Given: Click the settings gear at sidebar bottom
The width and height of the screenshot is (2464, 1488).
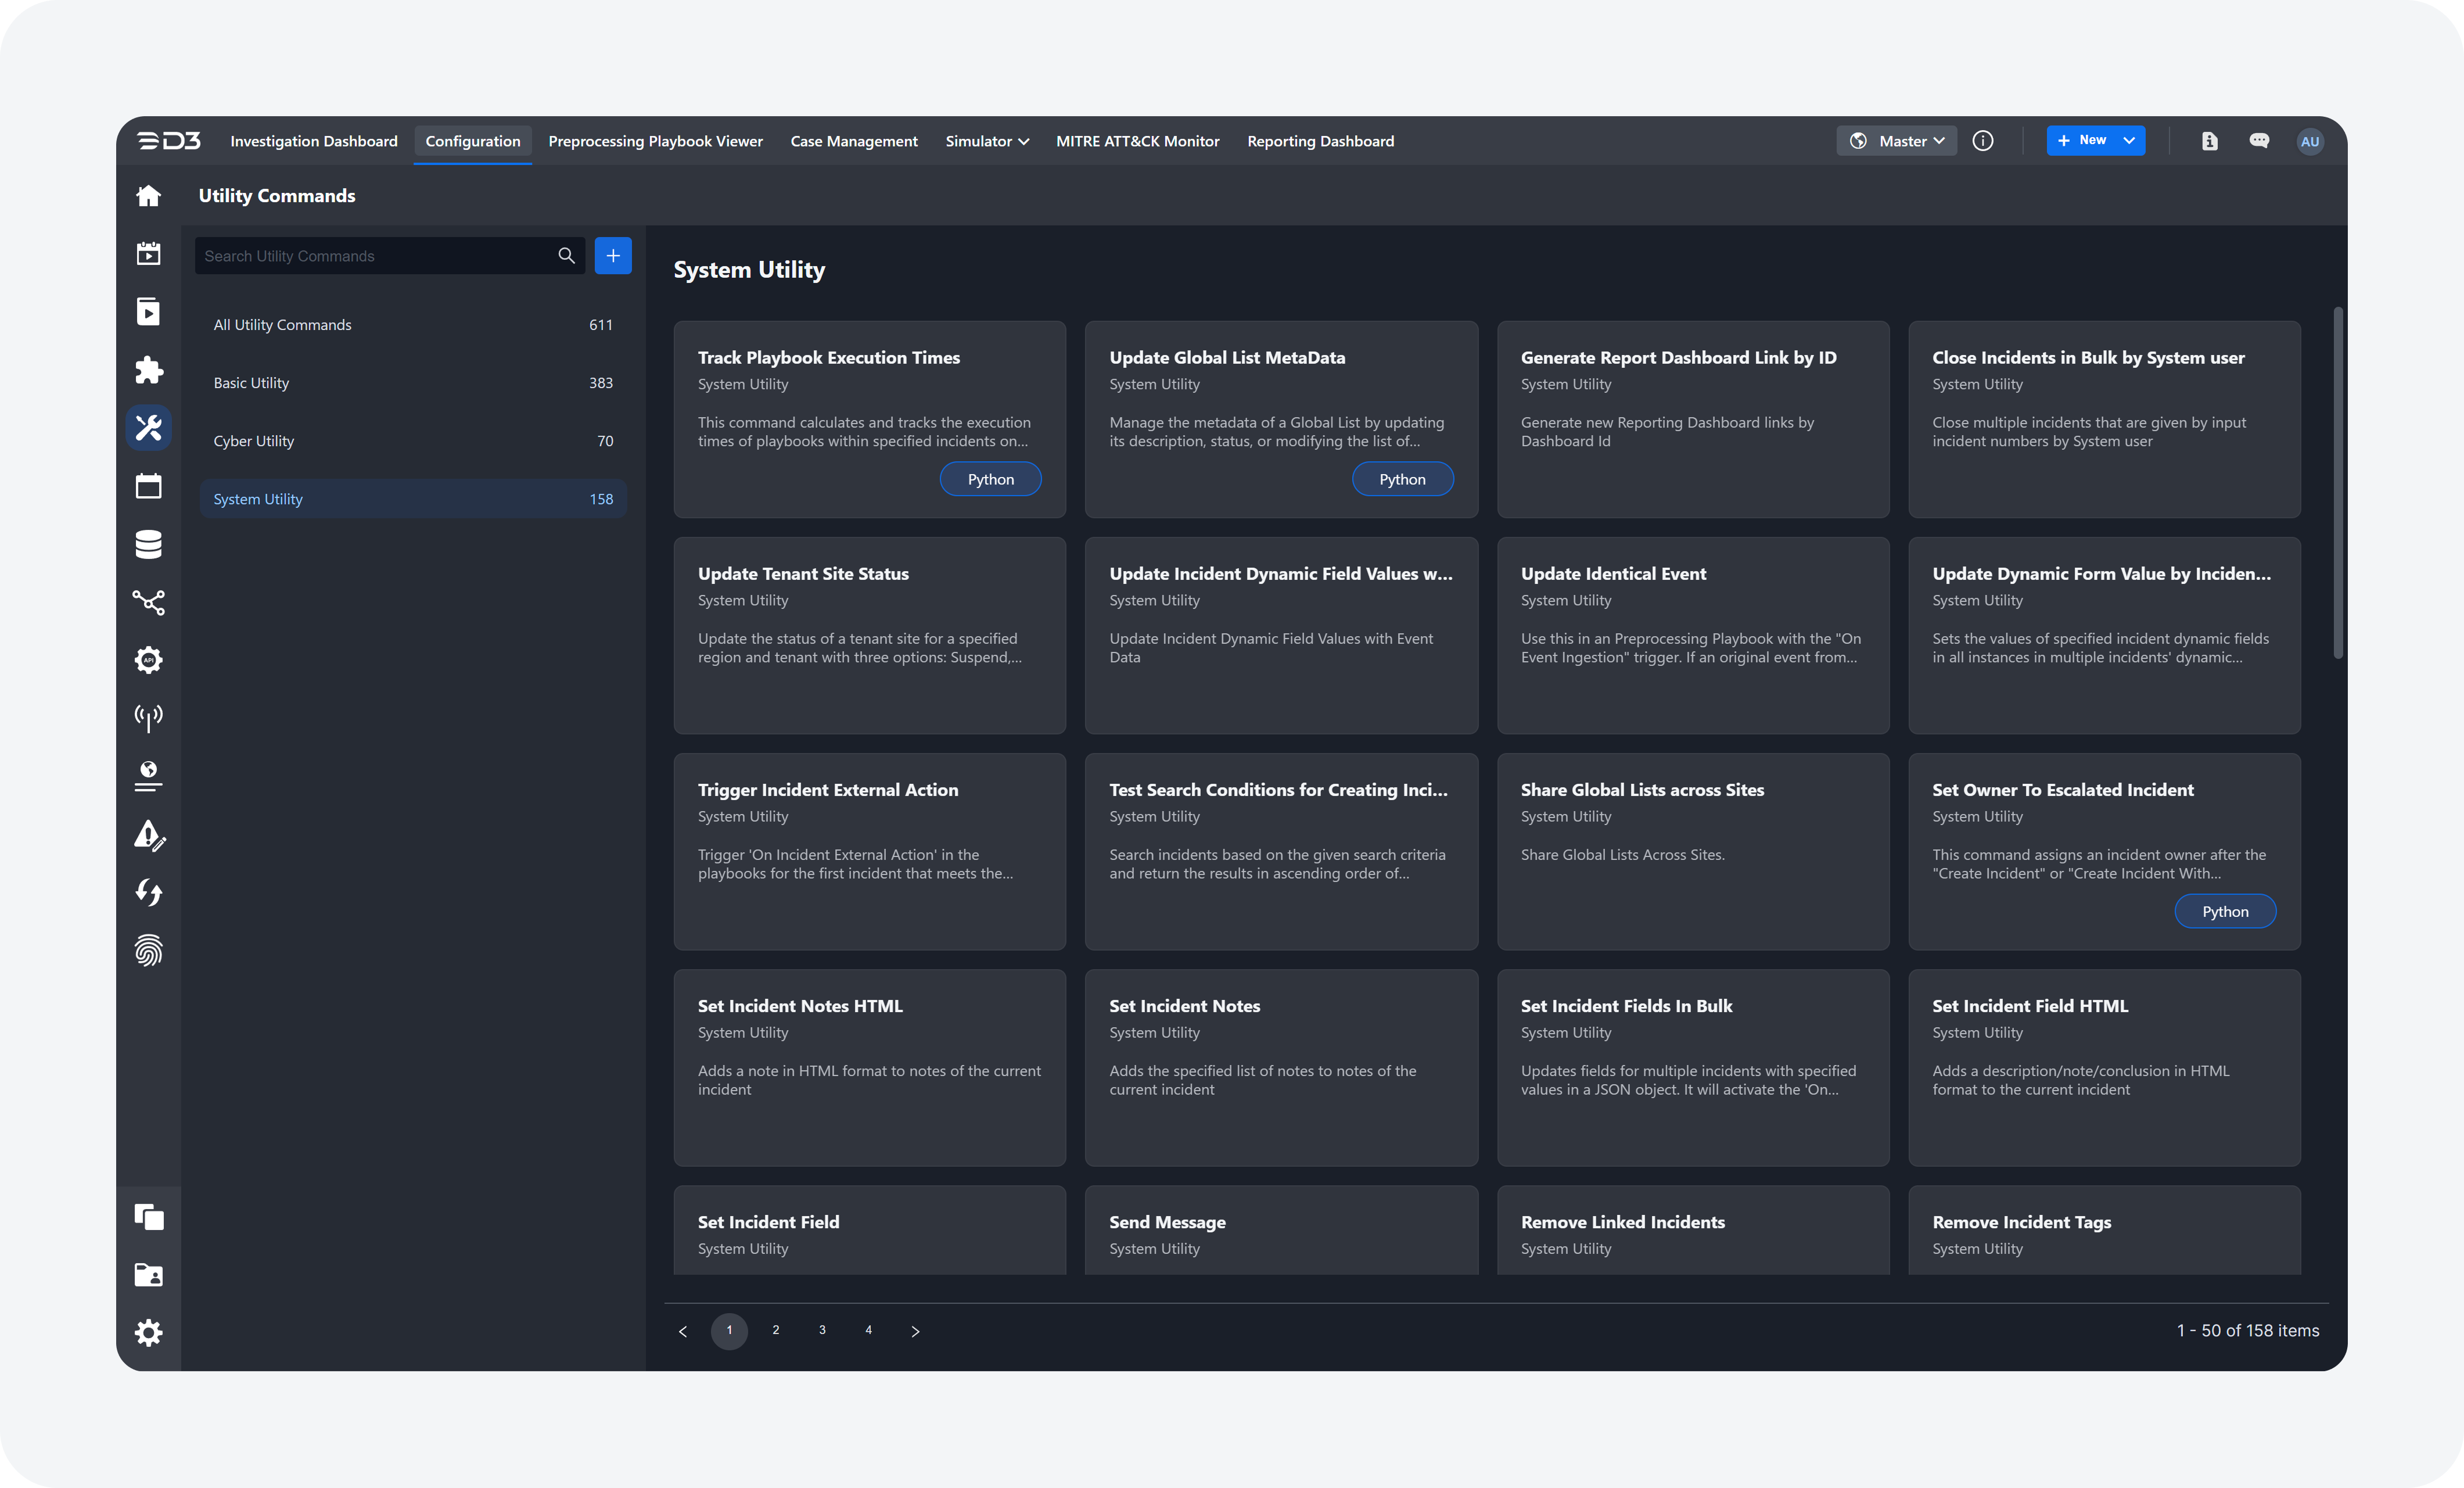Looking at the screenshot, I should coord(148,1332).
